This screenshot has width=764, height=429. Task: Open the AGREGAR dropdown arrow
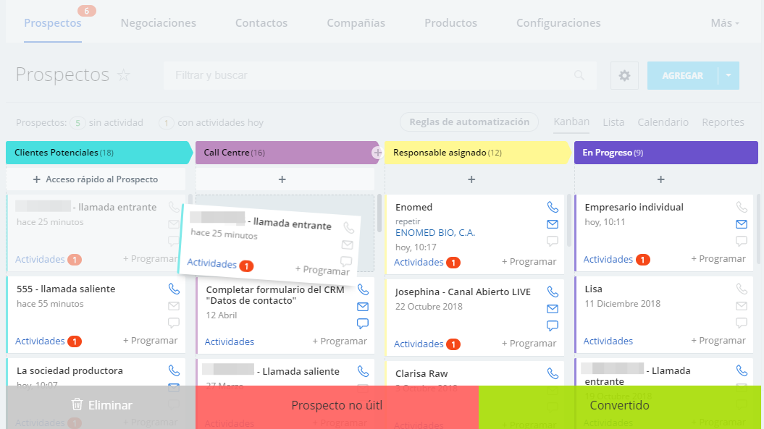(x=729, y=75)
